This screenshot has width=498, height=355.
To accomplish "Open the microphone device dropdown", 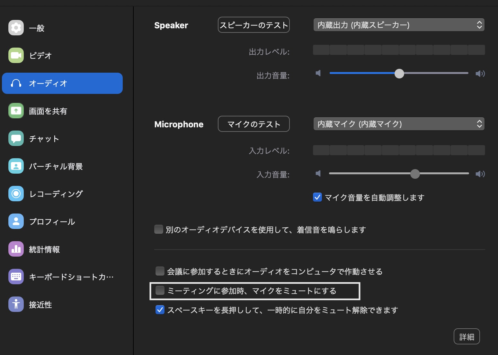I will (399, 124).
